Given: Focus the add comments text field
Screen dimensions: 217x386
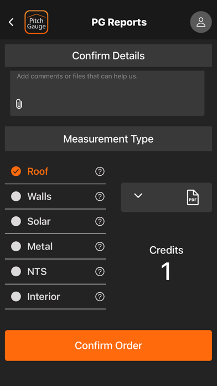Looking at the screenshot, I should point(107,93).
